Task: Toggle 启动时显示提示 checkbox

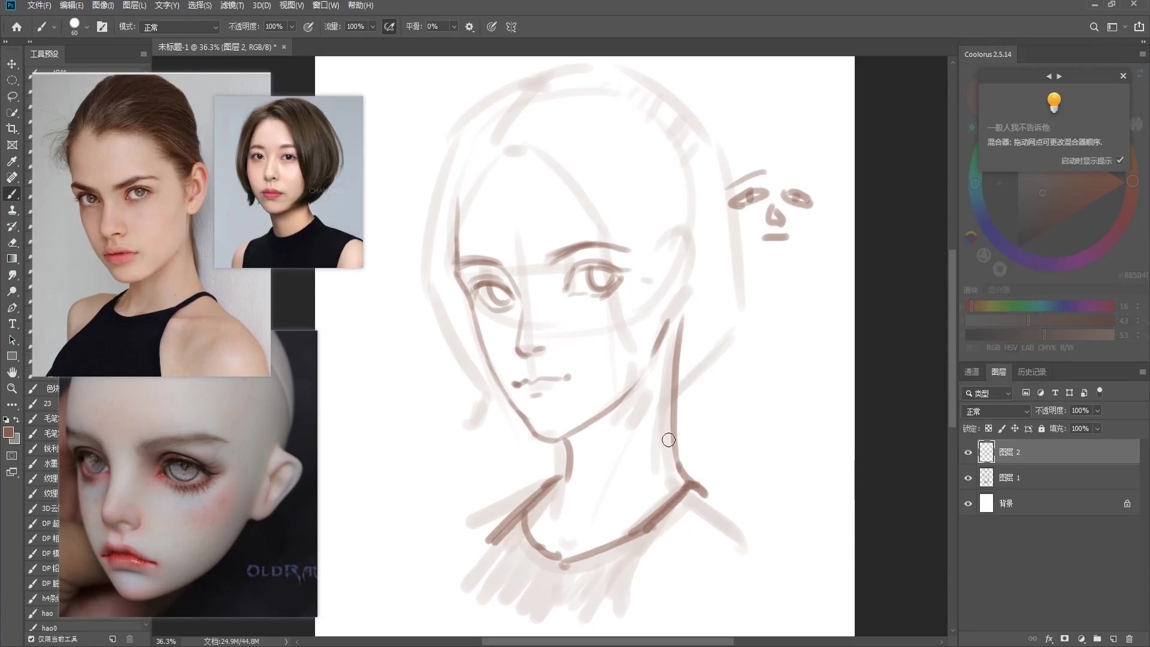Action: coord(1120,160)
